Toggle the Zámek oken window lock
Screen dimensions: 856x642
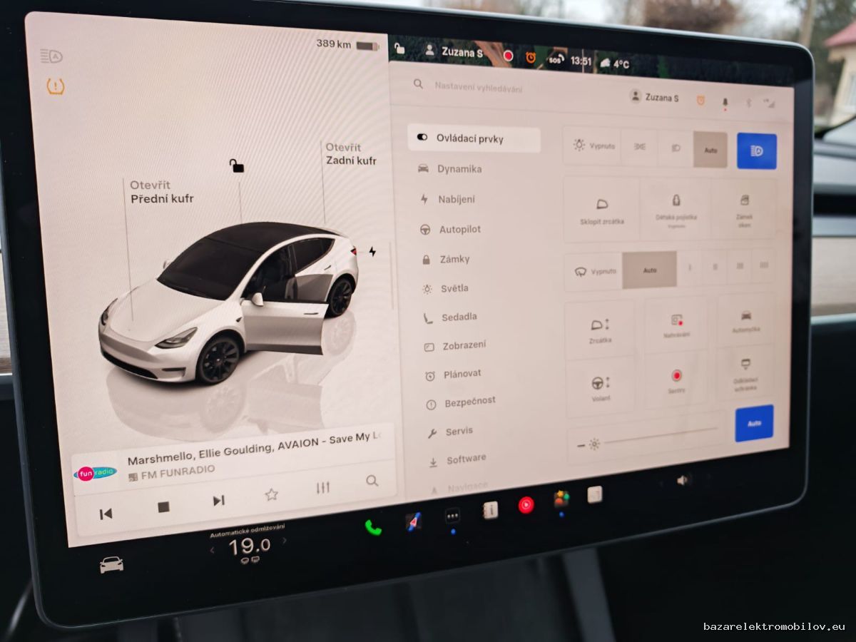point(744,209)
